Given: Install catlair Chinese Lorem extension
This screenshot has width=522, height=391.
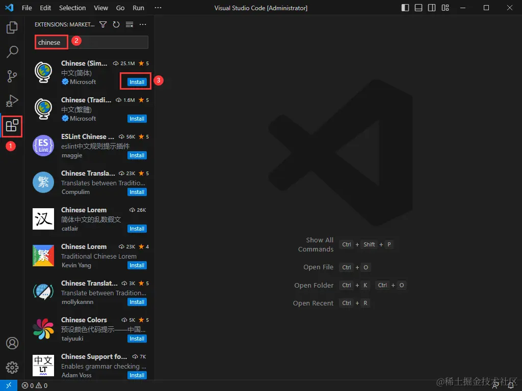Looking at the screenshot, I should (137, 229).
